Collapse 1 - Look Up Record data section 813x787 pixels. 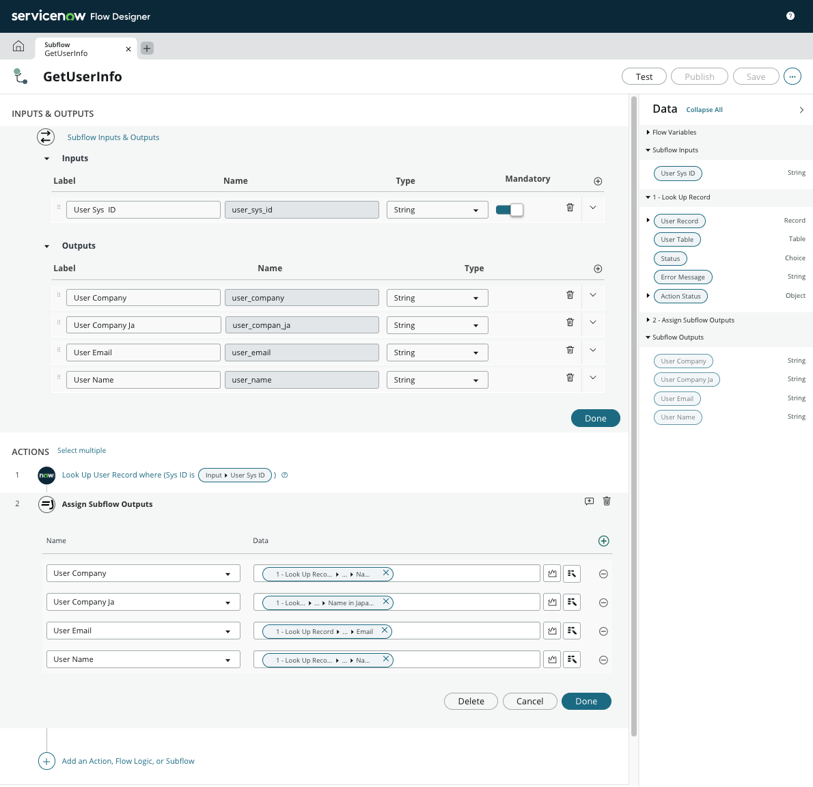coord(648,197)
